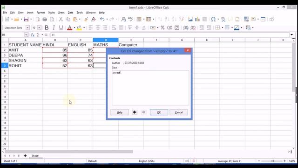This screenshot has height=168, width=298.
Task: Click the Spelling check icon
Action: [x=130, y=19]
